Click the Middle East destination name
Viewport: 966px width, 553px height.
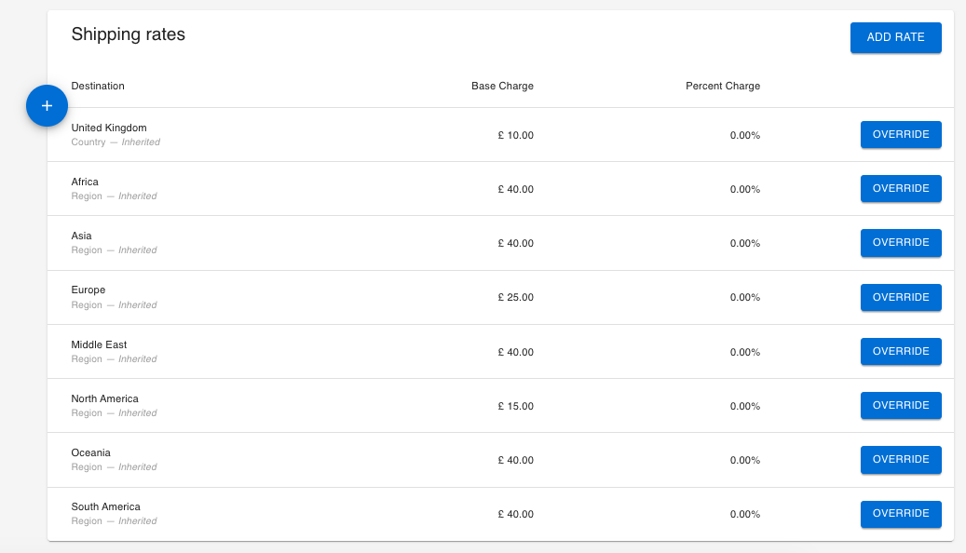coord(99,345)
